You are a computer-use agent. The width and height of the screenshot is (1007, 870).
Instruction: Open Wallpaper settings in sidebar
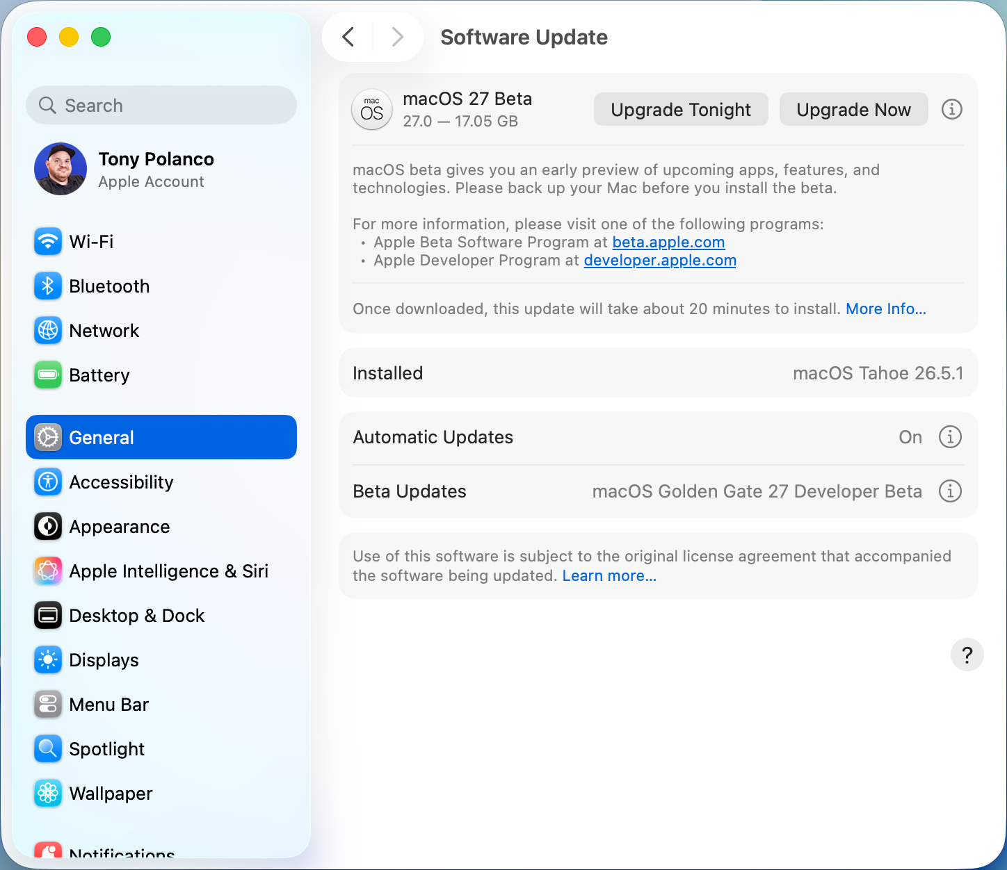tap(161, 794)
